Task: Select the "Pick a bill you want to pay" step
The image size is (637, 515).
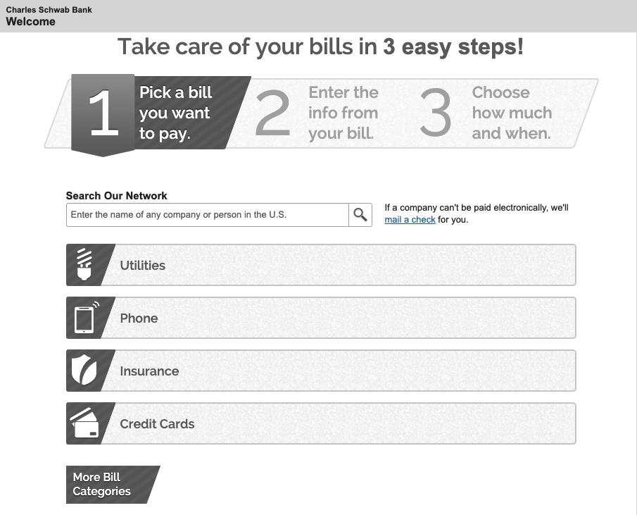Action: point(176,113)
